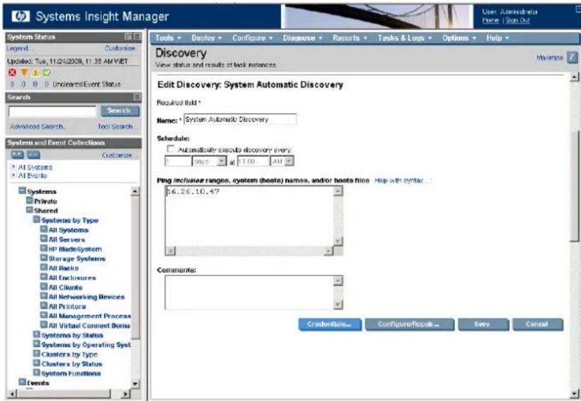This screenshot has width=581, height=401.
Task: Open the Tasks & Logs menu
Action: pyautogui.click(x=404, y=38)
